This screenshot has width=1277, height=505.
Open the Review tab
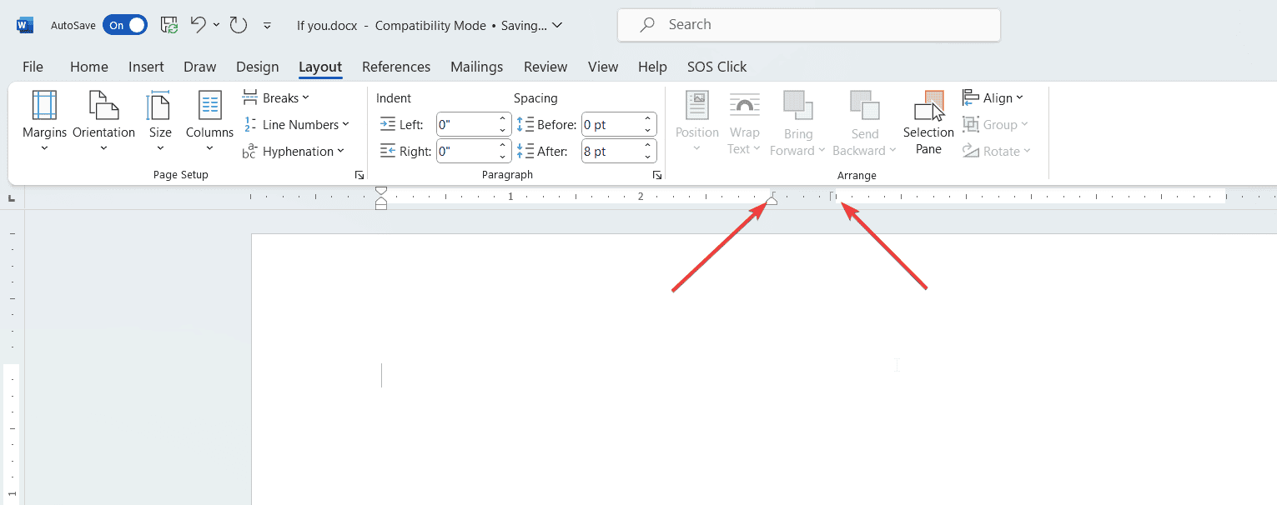545,67
